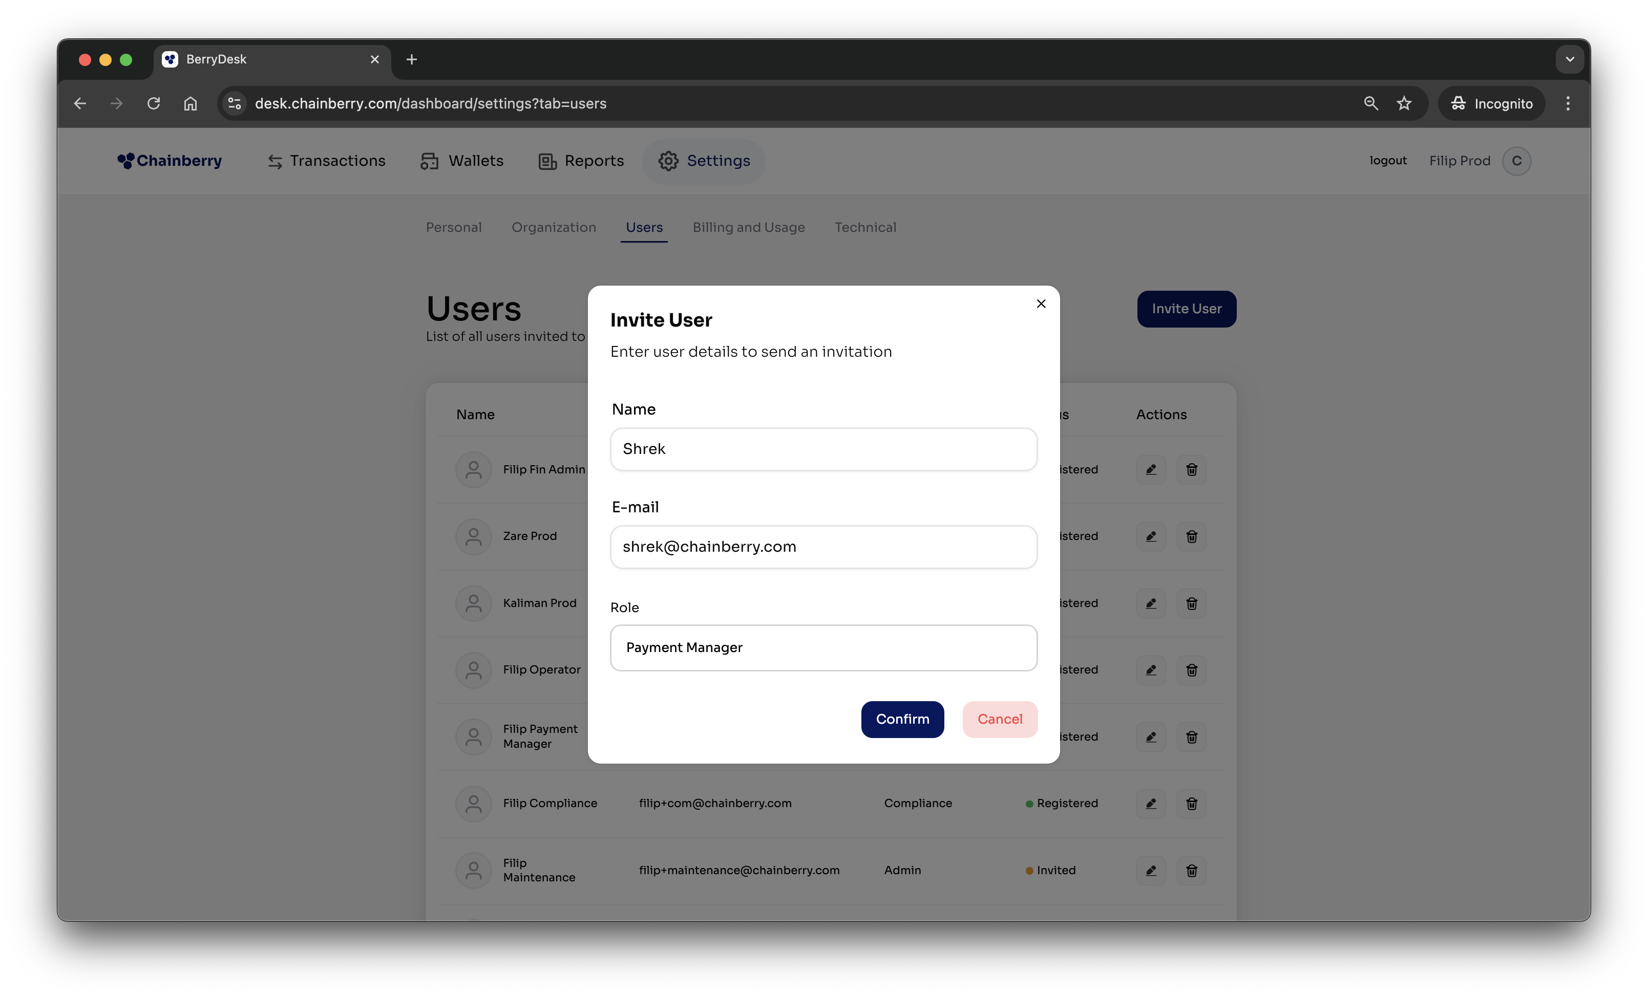This screenshot has height=997, width=1648.
Task: Expand the browser tab search chevron
Action: point(1569,59)
